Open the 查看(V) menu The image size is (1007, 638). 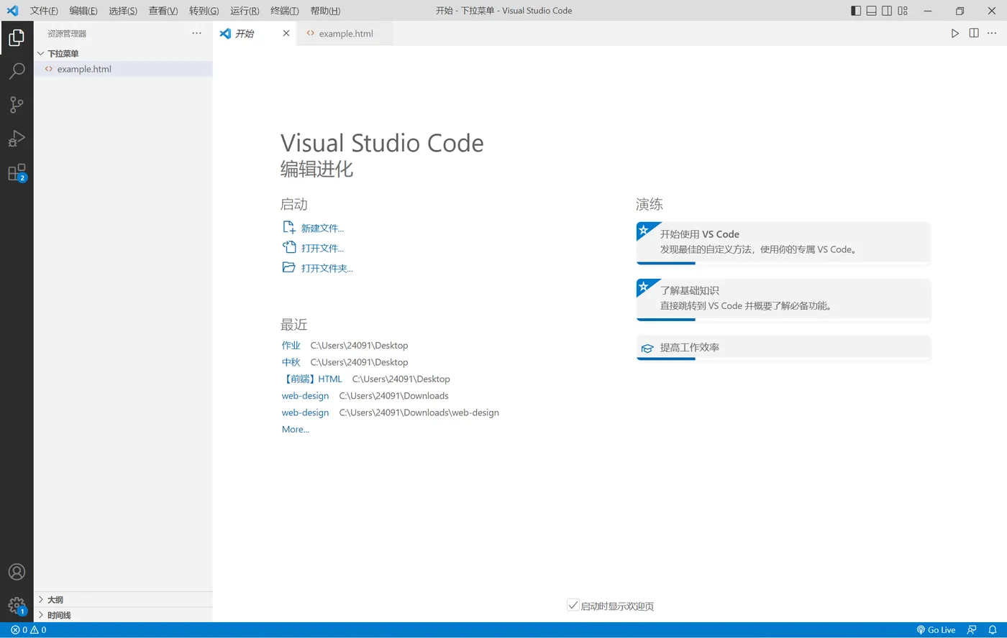click(163, 11)
